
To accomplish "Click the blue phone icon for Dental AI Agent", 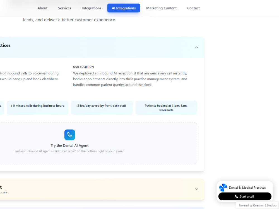I will point(70,135).
